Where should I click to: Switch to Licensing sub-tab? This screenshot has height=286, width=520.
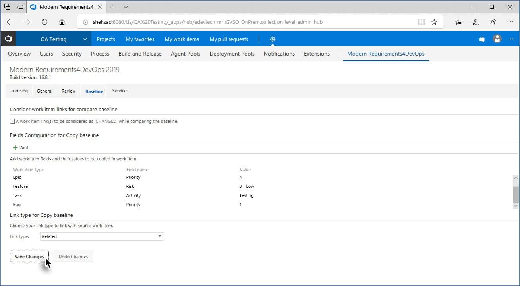[x=19, y=91]
